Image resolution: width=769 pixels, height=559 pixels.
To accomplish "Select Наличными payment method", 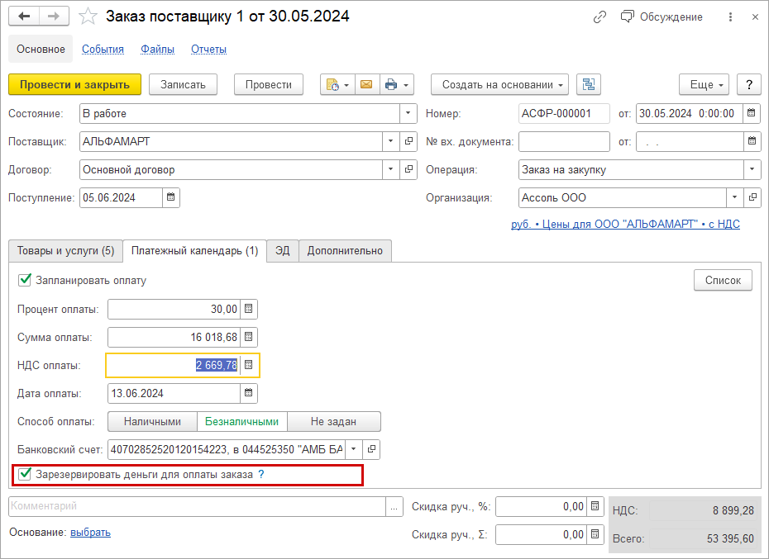I will [x=152, y=421].
